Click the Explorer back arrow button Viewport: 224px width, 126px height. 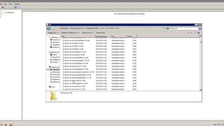click(x=48, y=29)
